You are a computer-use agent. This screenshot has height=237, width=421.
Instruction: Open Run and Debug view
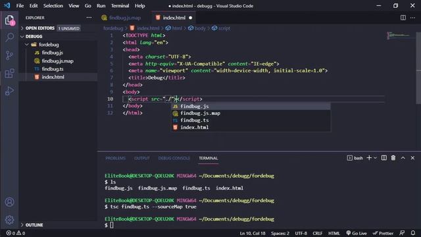coord(9,91)
